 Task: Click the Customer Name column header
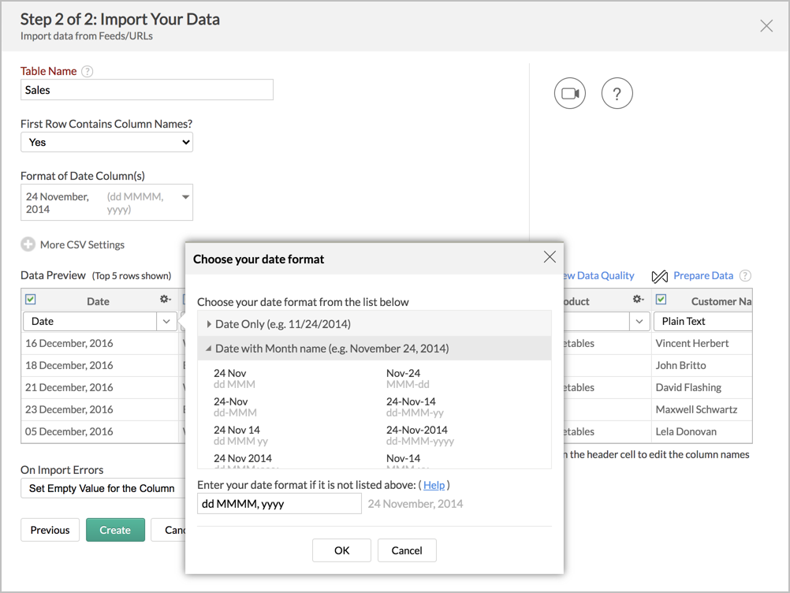[721, 301]
